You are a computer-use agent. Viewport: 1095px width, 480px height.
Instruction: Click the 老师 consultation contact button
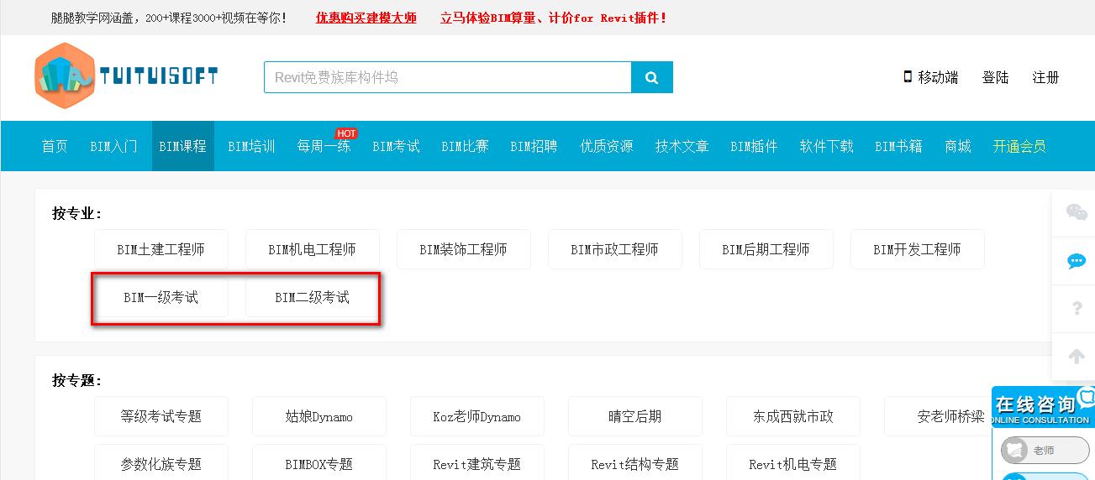pyautogui.click(x=1045, y=451)
